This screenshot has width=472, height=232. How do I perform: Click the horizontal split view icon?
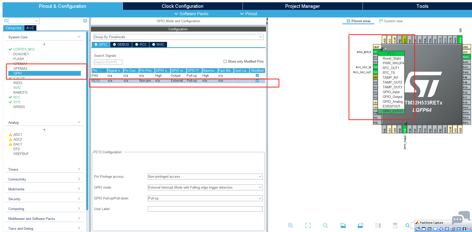tap(395, 225)
